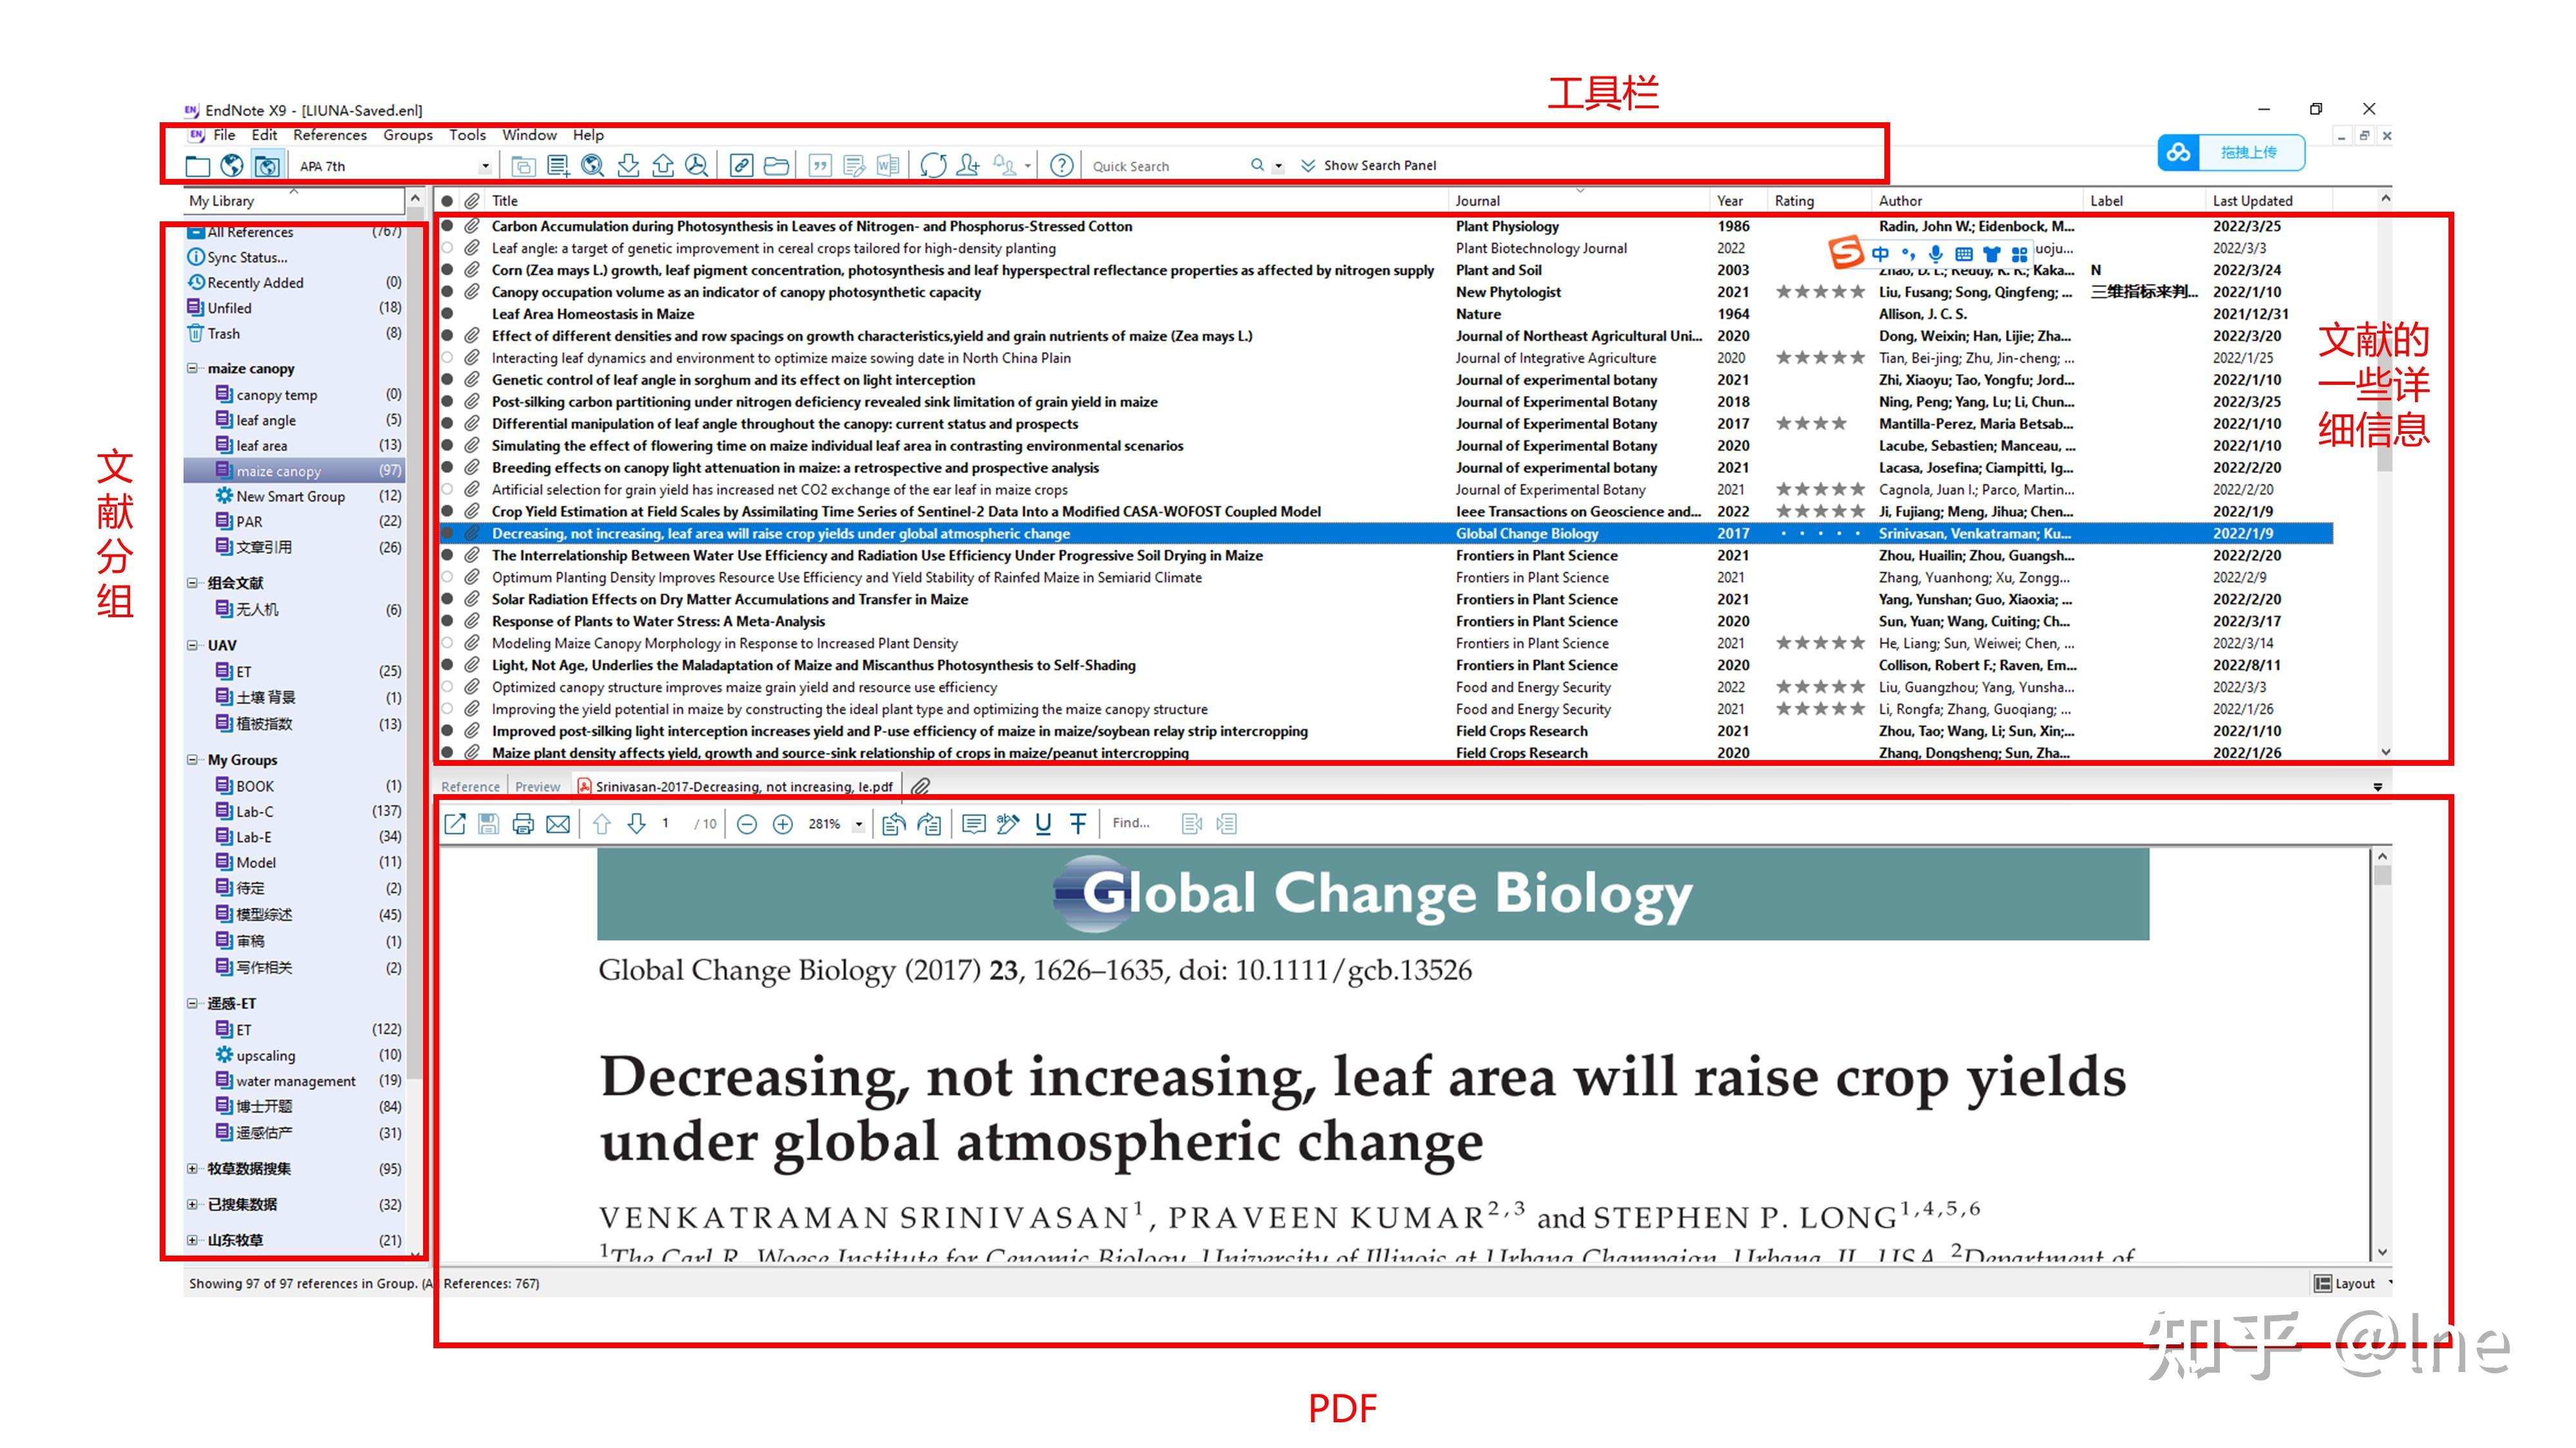Image resolution: width=2576 pixels, height=1448 pixels.
Task: Click inside the Quick Search field
Action: (1160, 166)
